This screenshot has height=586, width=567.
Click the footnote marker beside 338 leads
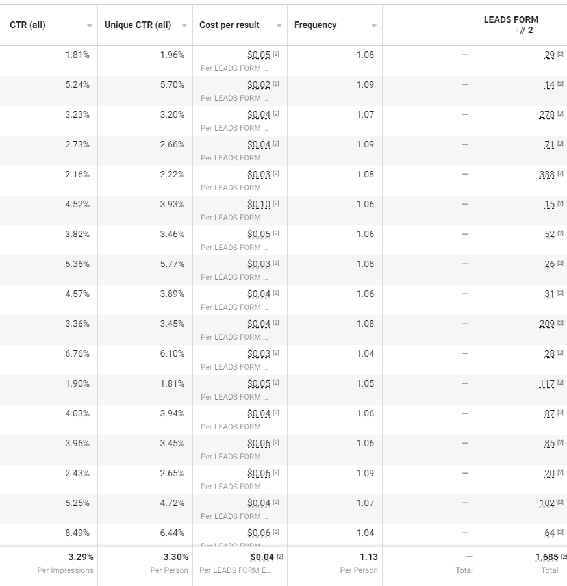coord(561,174)
